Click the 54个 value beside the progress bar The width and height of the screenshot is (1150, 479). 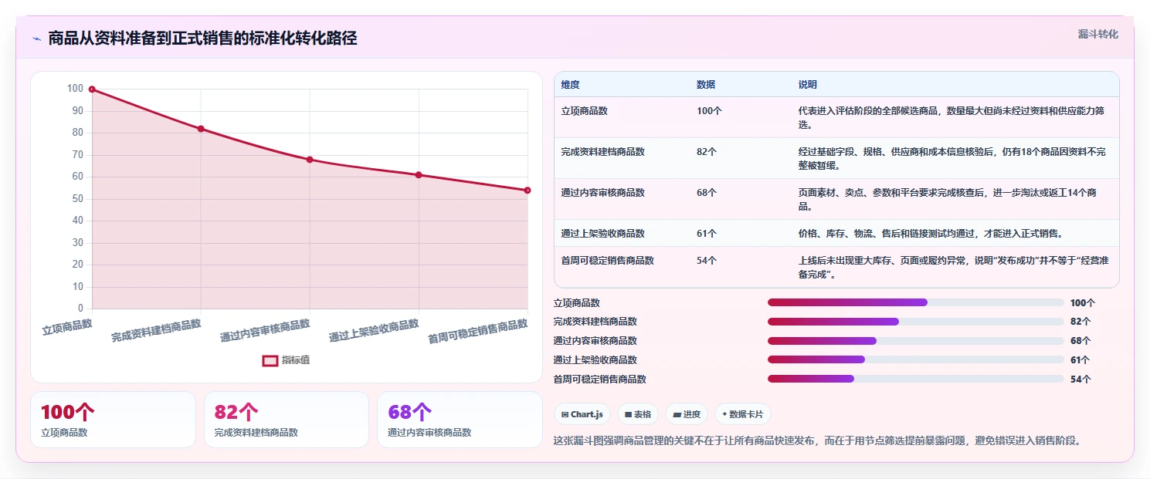(1080, 379)
